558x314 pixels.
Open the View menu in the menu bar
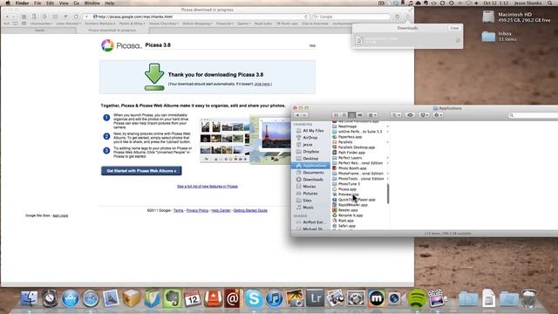(64, 3)
